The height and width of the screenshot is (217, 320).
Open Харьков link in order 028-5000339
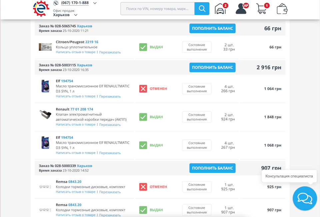84,166
